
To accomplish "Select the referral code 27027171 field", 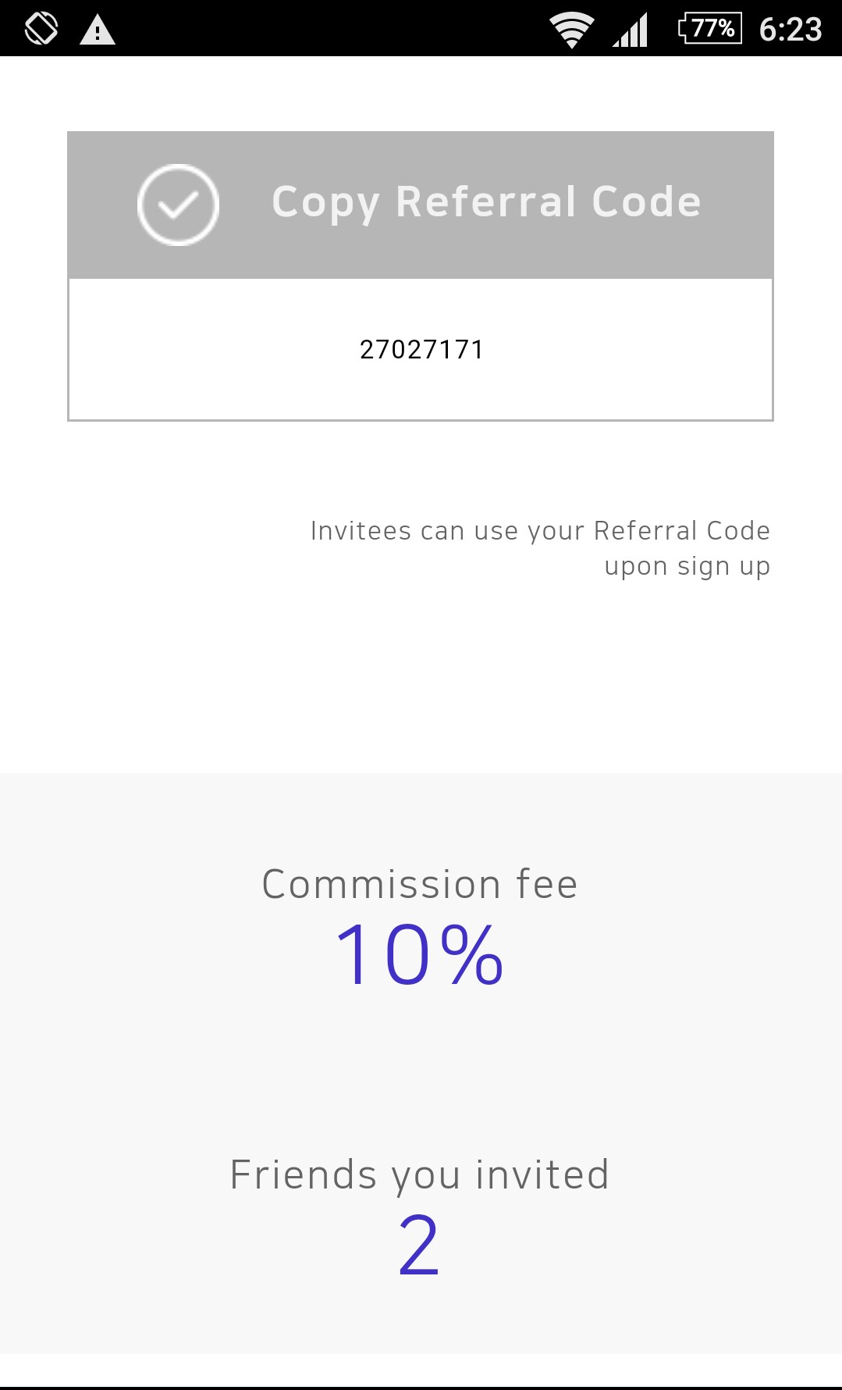I will 421,349.
